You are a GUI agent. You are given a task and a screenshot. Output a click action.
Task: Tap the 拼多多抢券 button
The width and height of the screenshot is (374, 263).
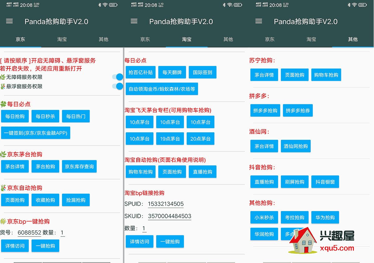point(298,110)
